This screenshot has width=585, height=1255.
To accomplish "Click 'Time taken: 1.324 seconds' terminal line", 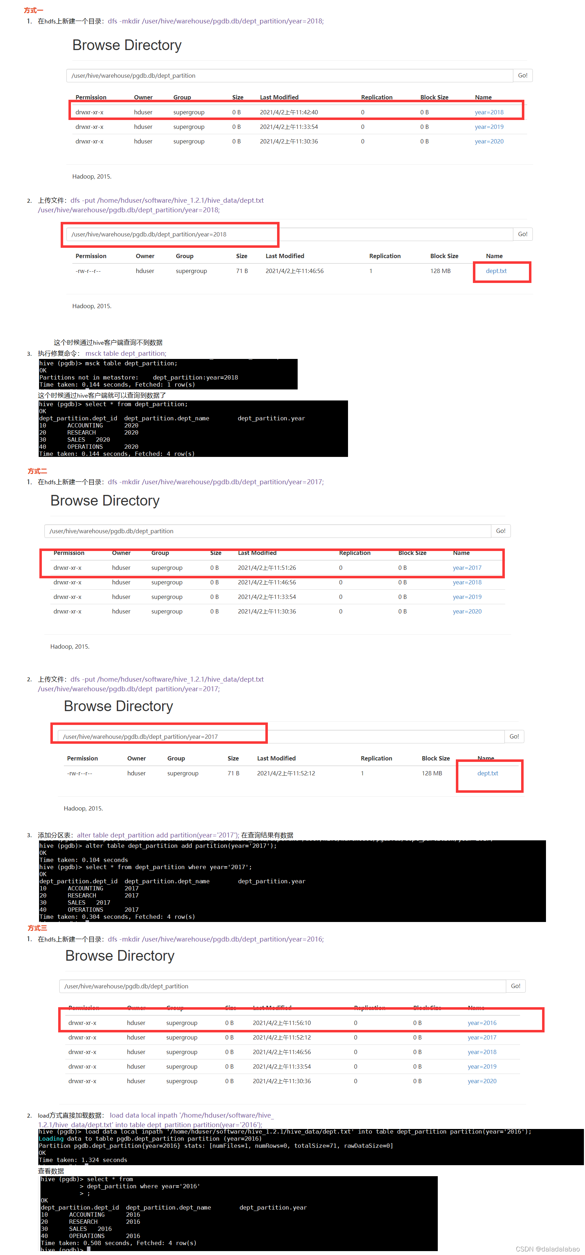I will (x=83, y=1160).
